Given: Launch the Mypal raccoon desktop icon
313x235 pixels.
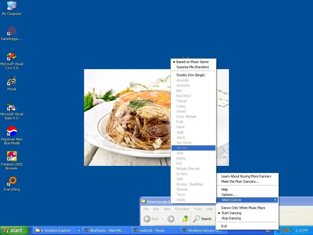Looking at the screenshot, I should (12, 83).
